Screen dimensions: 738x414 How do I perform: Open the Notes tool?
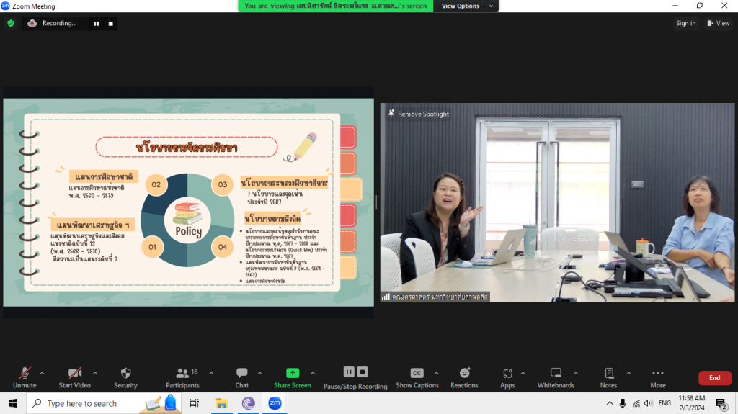(608, 374)
